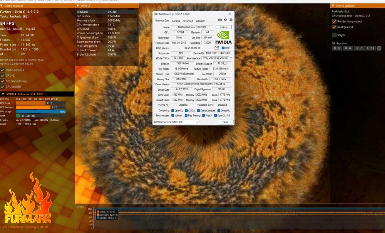The height and width of the screenshot is (233, 385).
Task: Toggle the PhysX checkbox
Action: pos(204,115)
